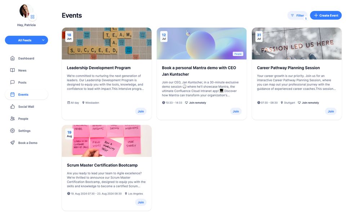Expand the All Feeds dropdown
360x220 pixels.
pyautogui.click(x=26, y=40)
